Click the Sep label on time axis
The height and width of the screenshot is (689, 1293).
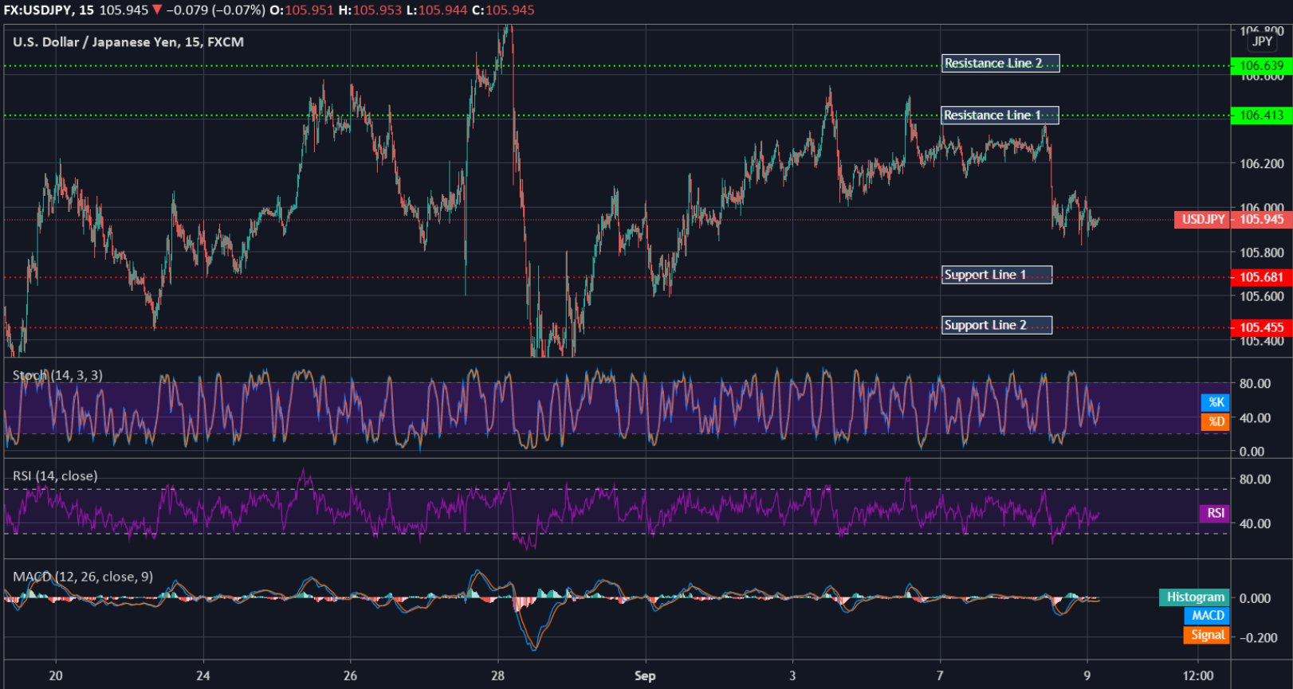click(x=645, y=675)
